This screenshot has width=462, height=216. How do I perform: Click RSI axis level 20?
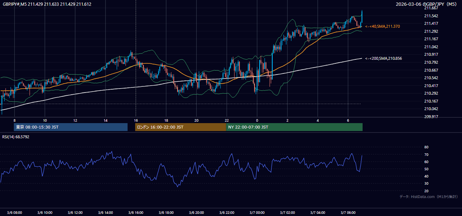coord(426,191)
